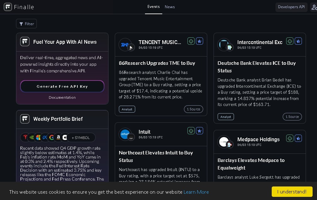
Task: Star the Medpace Holdings event card
Action: (x=298, y=139)
